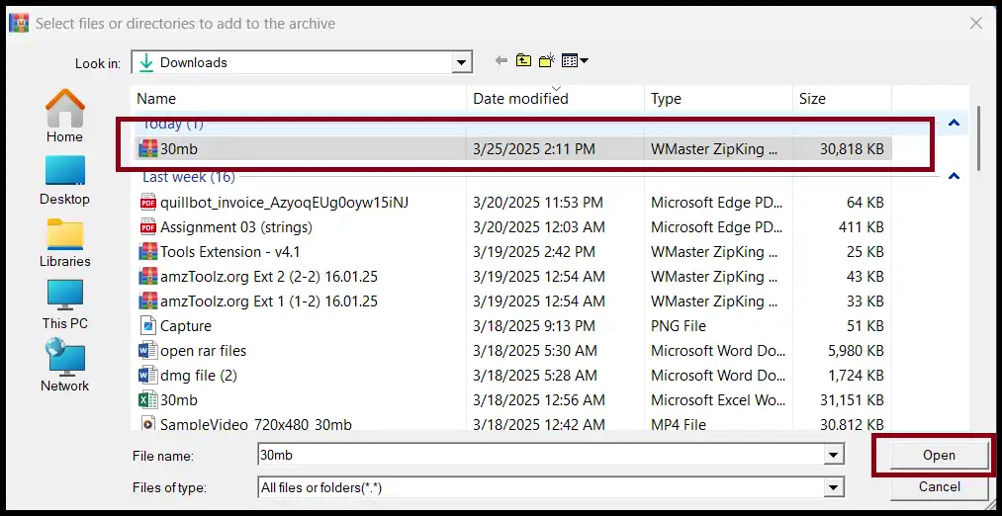Click the Last week (16) group label

pos(189,176)
